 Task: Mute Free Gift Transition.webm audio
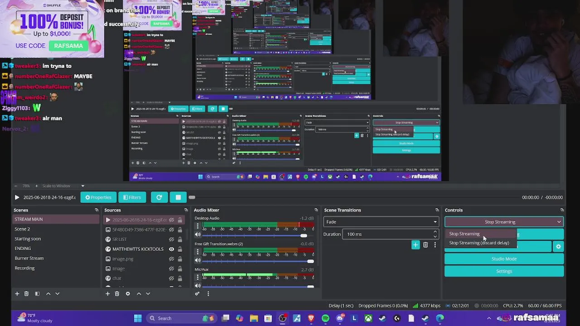pos(198,260)
